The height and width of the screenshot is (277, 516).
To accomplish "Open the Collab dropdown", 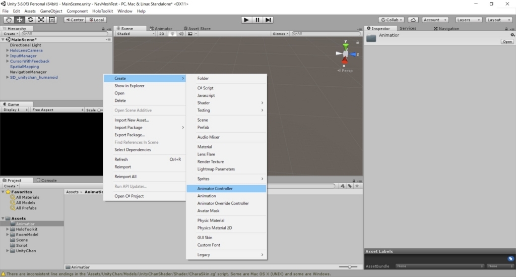I will coord(392,20).
